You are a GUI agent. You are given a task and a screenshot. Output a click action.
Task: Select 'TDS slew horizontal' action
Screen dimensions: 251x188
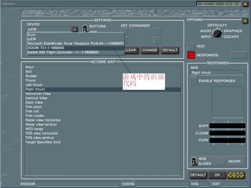pyautogui.click(x=103, y=133)
